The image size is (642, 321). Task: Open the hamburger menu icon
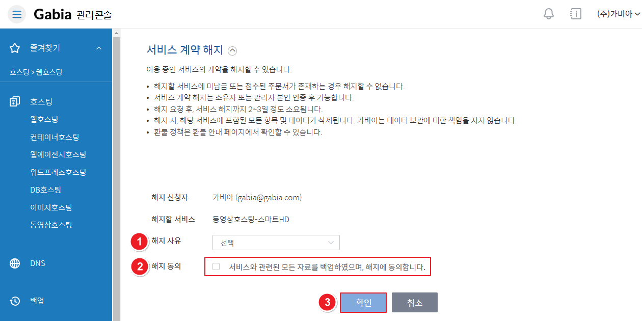coord(17,14)
